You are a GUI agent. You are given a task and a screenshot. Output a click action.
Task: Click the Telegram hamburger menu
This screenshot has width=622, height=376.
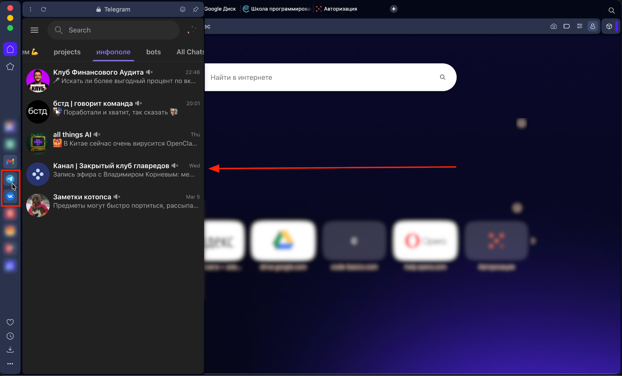tap(34, 30)
